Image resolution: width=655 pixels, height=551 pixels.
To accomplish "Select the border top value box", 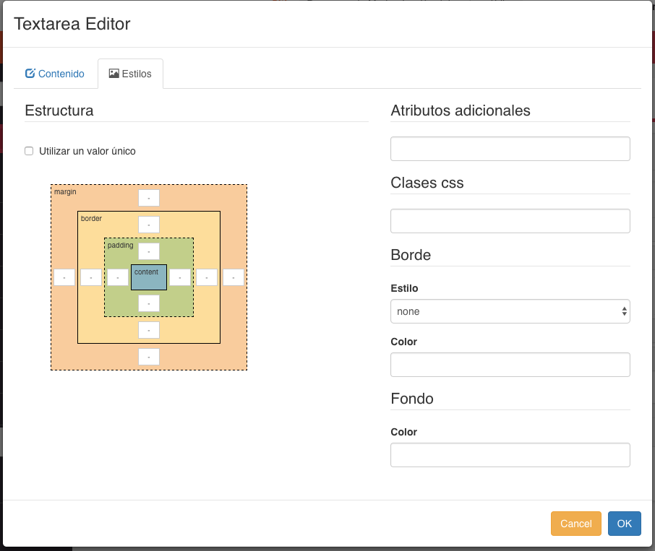I will [149, 225].
